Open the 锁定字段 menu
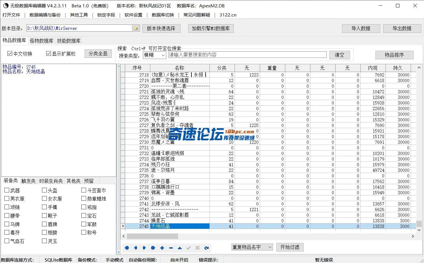The image size is (424, 263). pyautogui.click(x=106, y=15)
